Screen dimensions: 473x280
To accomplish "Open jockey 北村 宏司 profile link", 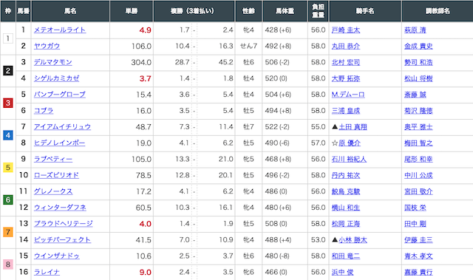I will pyautogui.click(x=346, y=62).
